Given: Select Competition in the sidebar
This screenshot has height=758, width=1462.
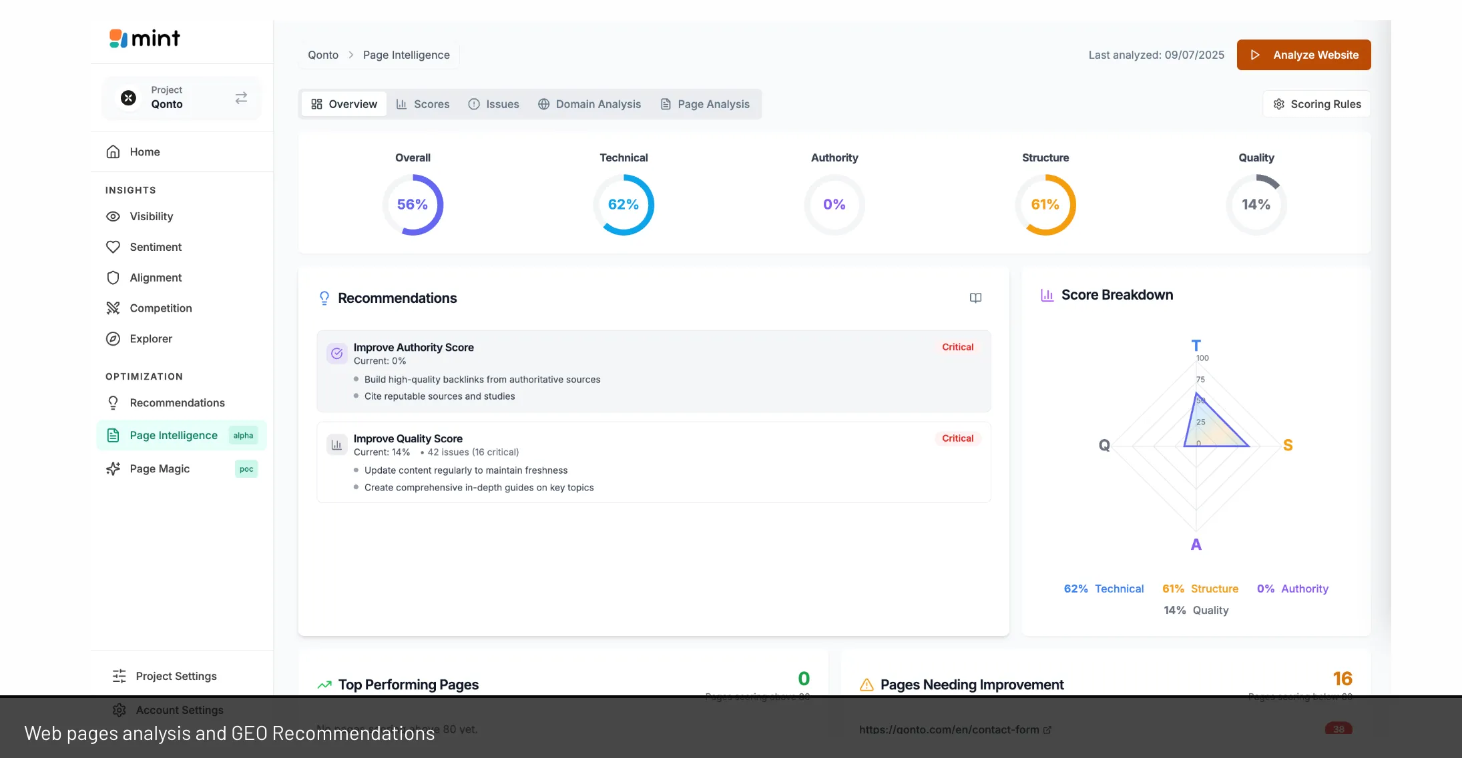Looking at the screenshot, I should point(160,308).
